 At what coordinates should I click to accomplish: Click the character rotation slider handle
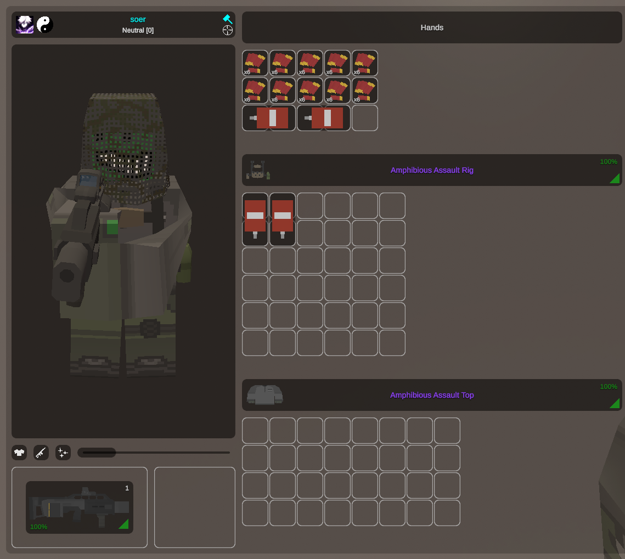(x=97, y=453)
